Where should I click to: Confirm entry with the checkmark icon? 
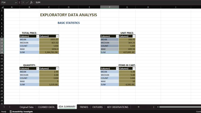(x=27, y=2)
